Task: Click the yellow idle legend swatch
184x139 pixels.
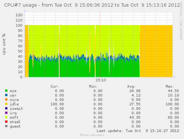Action: (6, 104)
